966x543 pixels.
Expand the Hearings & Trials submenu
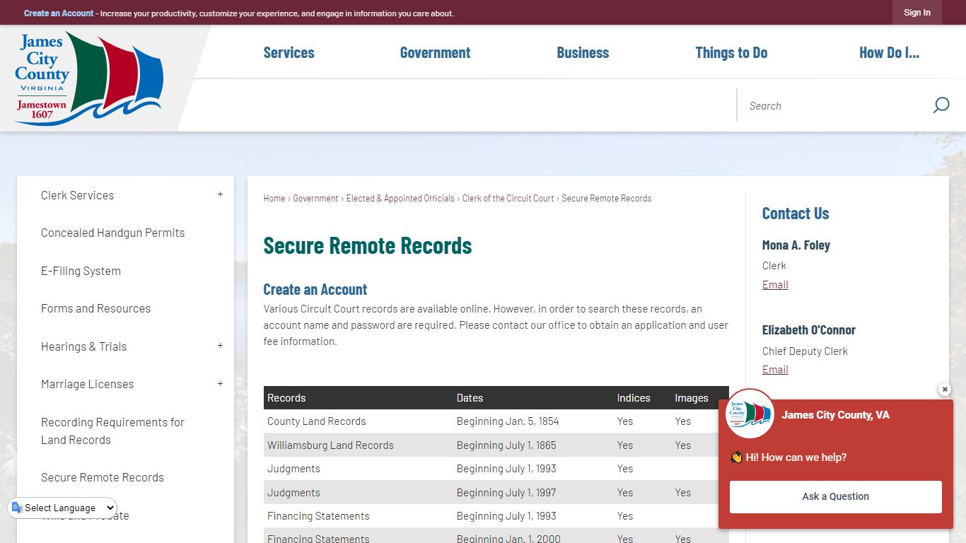click(x=220, y=346)
